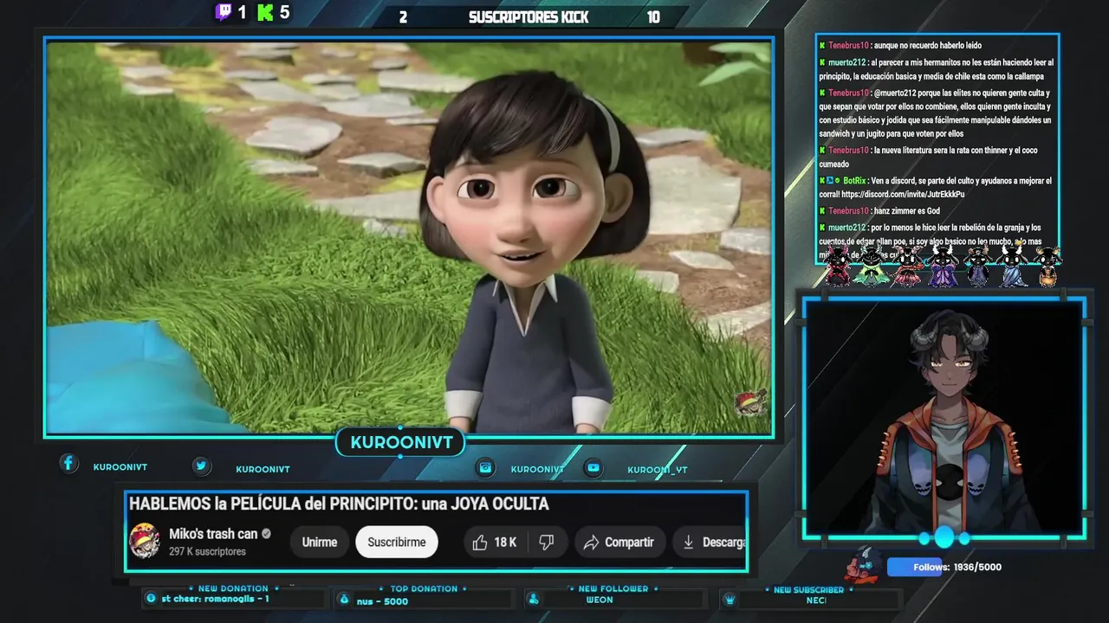1109x623 pixels.
Task: Click the 'NEW DONATION' label
Action: 233,588
